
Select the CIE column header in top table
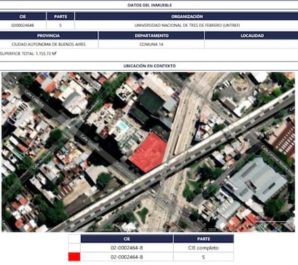click(23, 16)
